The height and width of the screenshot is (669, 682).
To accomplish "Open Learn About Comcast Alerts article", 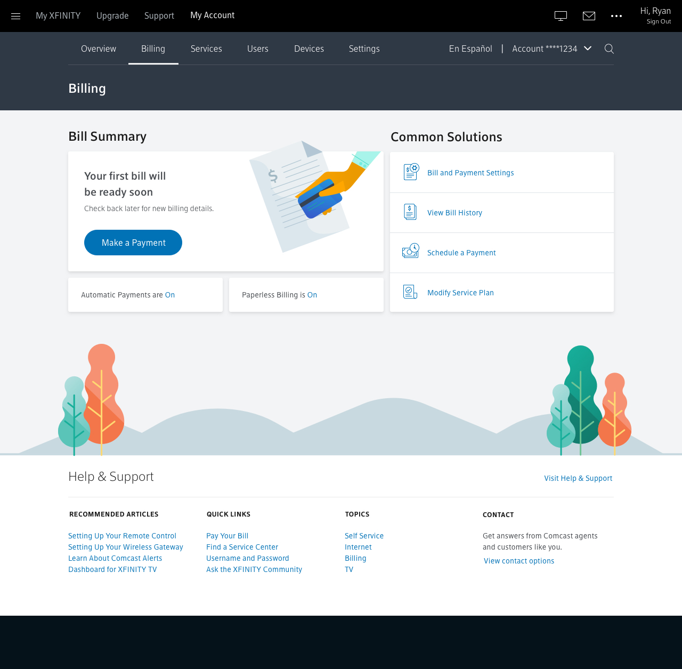I will (115, 558).
